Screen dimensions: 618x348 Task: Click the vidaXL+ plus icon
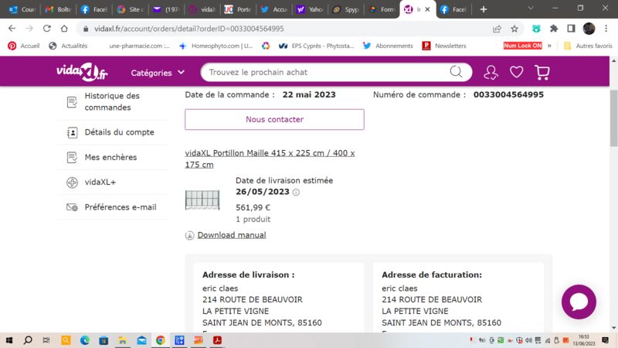(72, 183)
